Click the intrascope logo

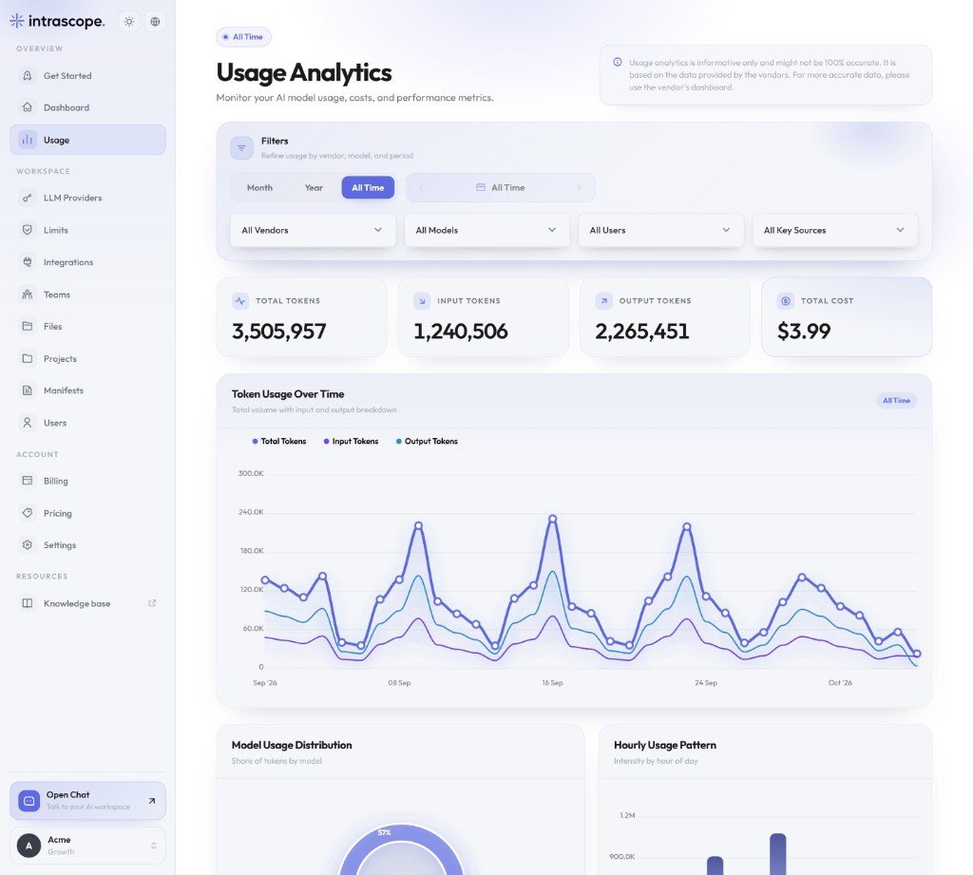57,21
